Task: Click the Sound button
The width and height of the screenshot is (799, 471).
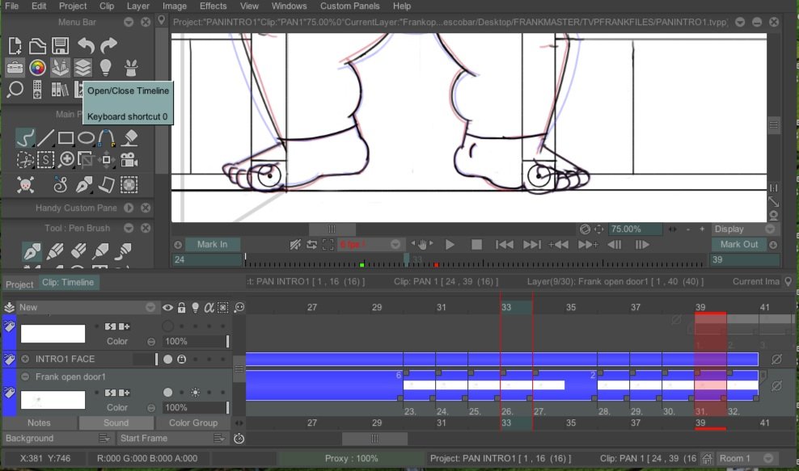Action: pos(116,423)
